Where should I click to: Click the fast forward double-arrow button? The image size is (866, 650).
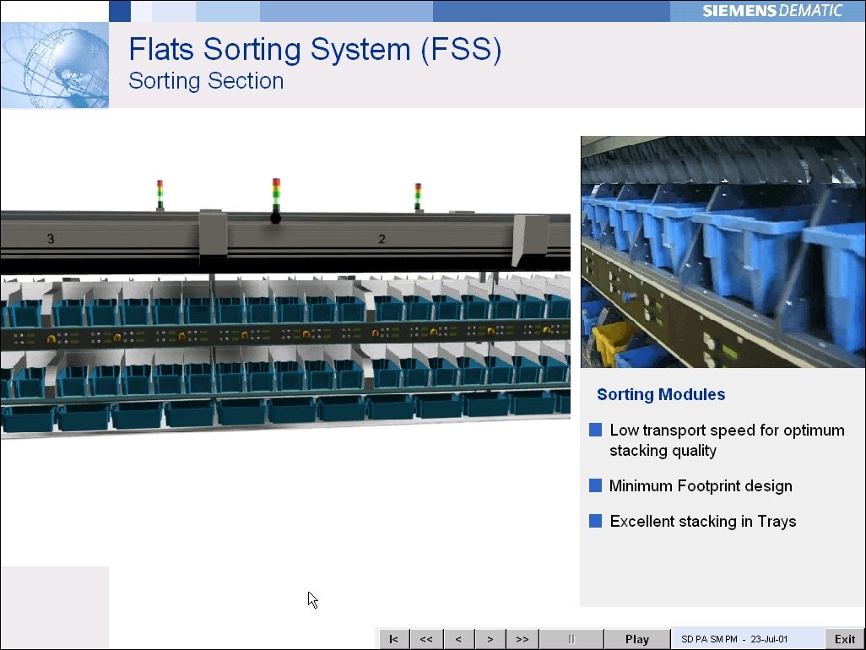tap(522, 639)
